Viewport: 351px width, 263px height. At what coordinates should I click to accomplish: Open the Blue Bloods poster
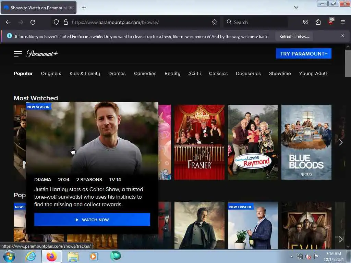(306, 142)
